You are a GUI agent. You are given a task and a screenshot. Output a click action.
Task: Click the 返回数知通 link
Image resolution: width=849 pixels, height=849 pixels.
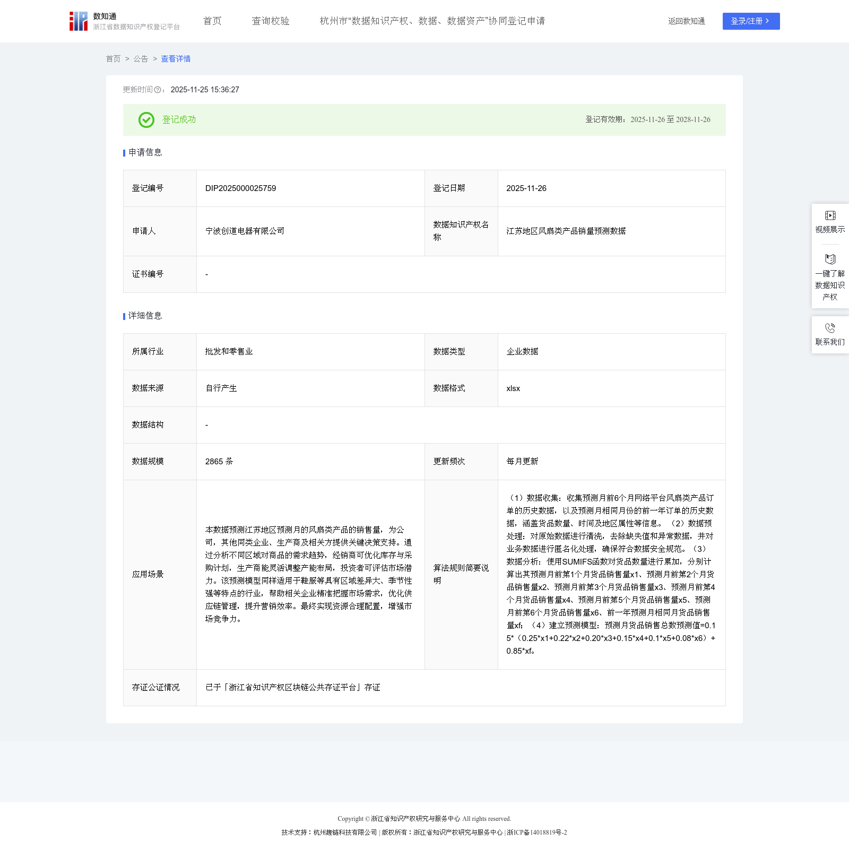click(x=686, y=21)
